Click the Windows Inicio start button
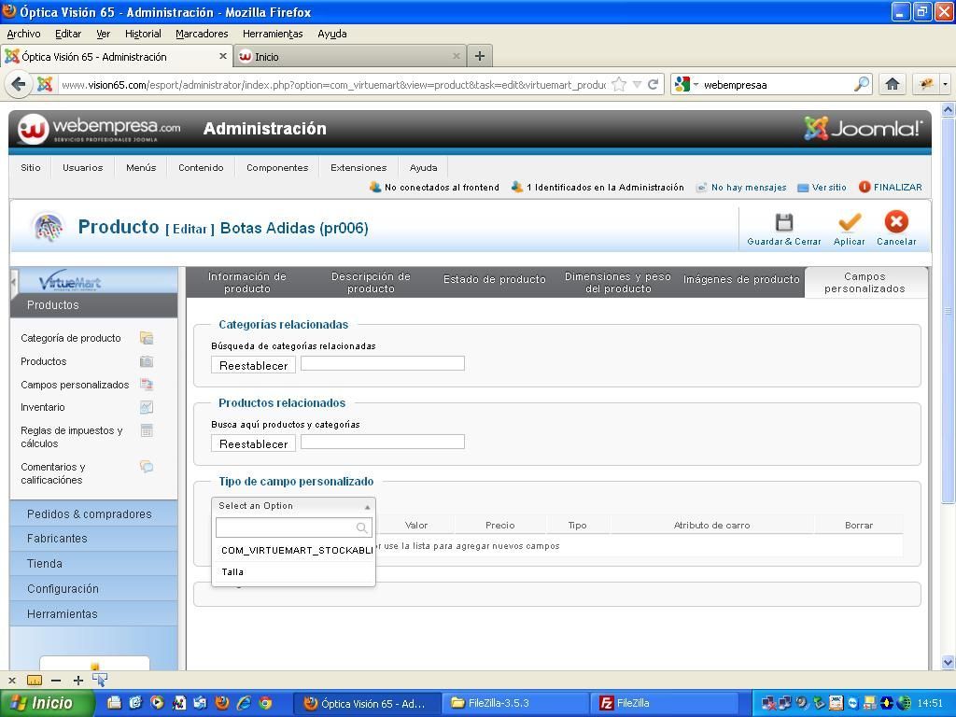956x717 pixels. coord(48,703)
